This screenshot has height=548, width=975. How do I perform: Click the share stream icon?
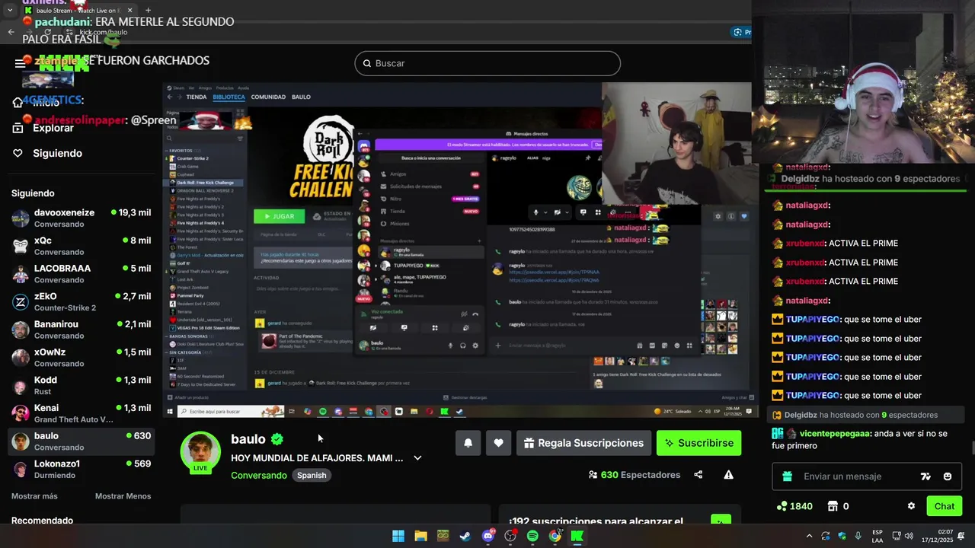[x=698, y=475]
